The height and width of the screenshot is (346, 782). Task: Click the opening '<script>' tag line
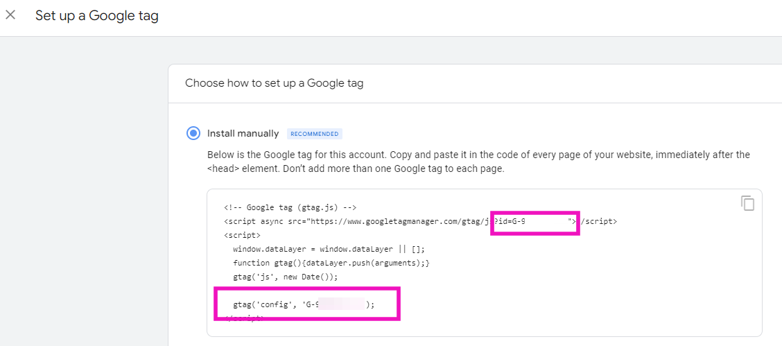tap(243, 235)
